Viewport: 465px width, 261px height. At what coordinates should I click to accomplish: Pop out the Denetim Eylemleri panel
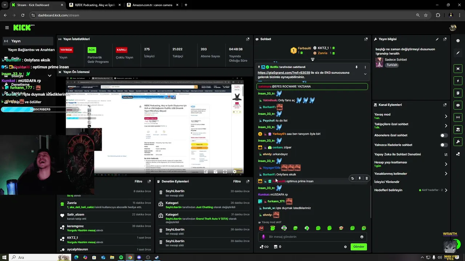click(248, 181)
